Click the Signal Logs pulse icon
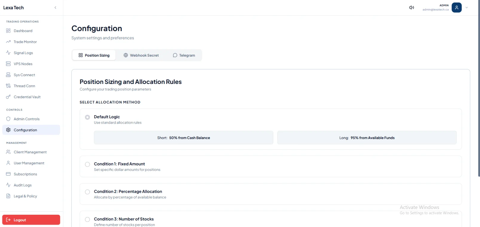The image size is (480, 227). pos(8,53)
